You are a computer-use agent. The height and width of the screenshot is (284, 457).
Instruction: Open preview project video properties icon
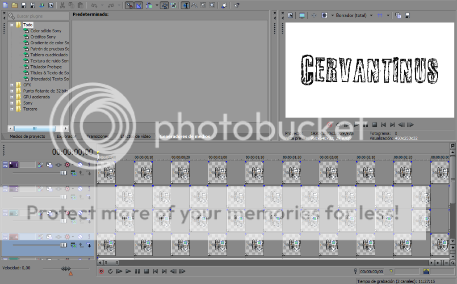[290, 16]
